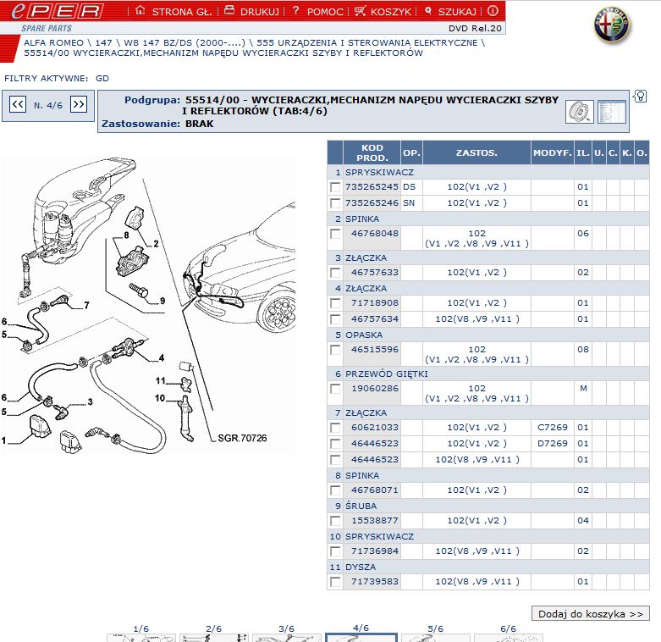This screenshot has width=661, height=642.
Task: Select the 5/6 diagram thumbnail
Action: pyautogui.click(x=436, y=638)
